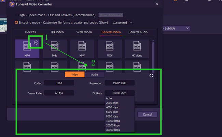Choose the M4V format tile
222x137 pixels.
click(x=55, y=49)
